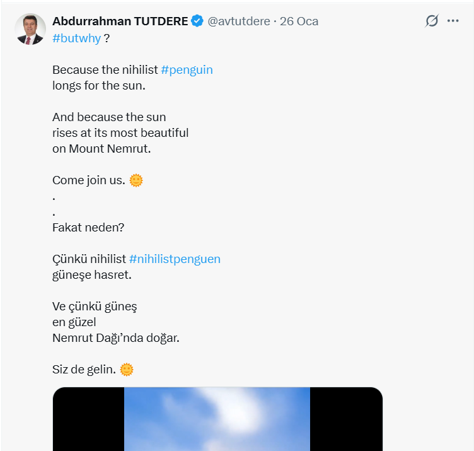Click the sun emoji after "Siz de gelin."
Screen dimensions: 474x451
click(x=127, y=370)
